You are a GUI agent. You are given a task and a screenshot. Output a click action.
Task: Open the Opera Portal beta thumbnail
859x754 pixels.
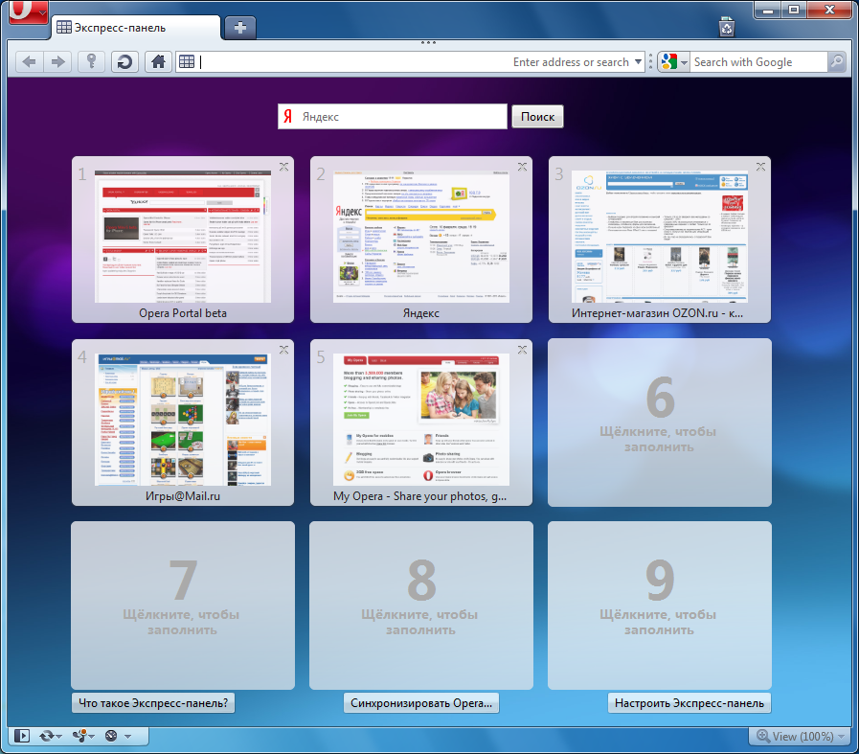[182, 237]
